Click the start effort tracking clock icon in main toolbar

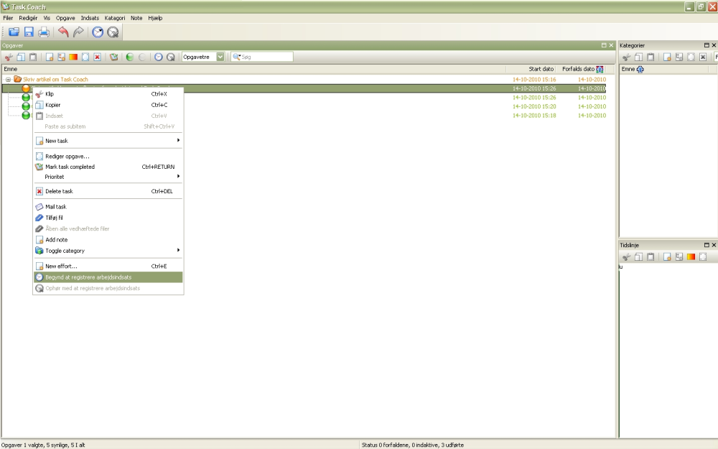(98, 32)
